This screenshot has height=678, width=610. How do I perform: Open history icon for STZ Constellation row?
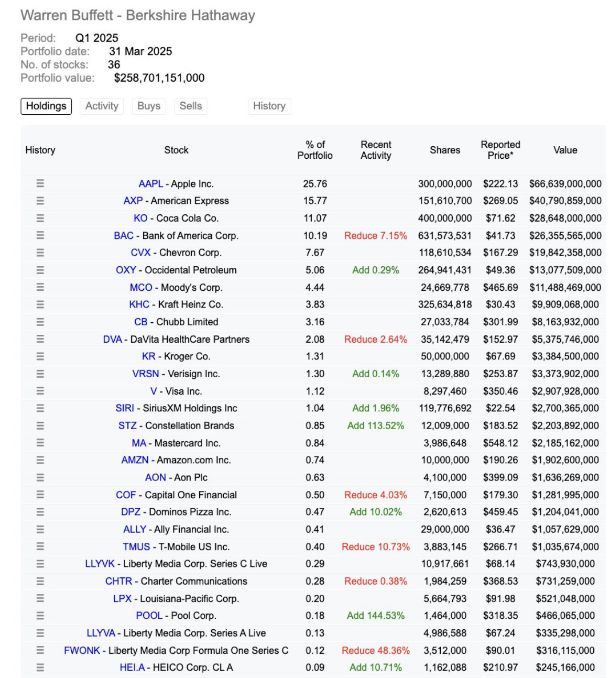point(40,425)
